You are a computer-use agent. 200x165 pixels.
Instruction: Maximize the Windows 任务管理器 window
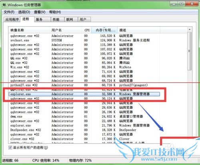pyautogui.click(x=181, y=4)
